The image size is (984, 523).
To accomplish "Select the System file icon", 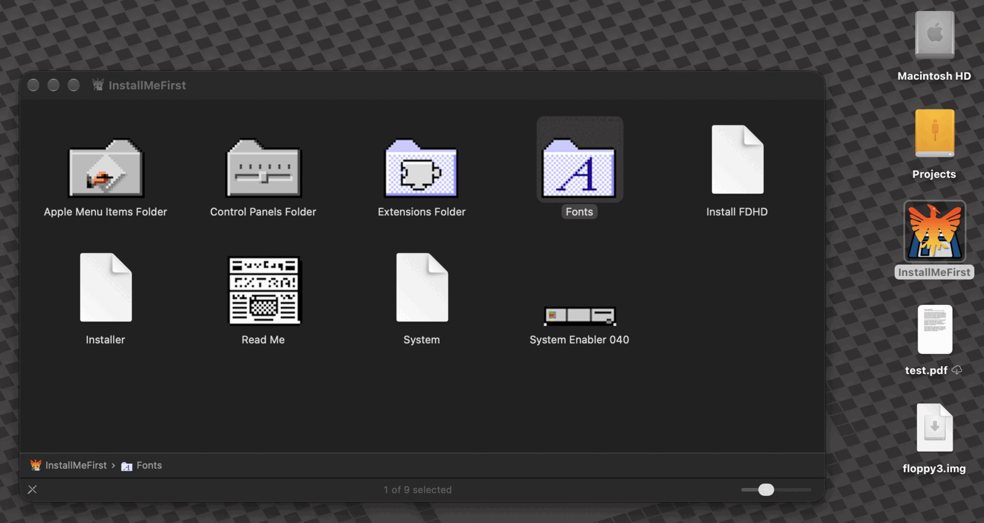I will [x=422, y=287].
